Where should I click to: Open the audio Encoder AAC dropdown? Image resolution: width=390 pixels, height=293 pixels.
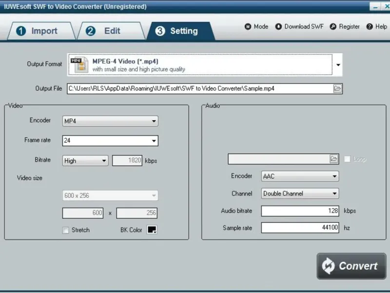(x=300, y=176)
